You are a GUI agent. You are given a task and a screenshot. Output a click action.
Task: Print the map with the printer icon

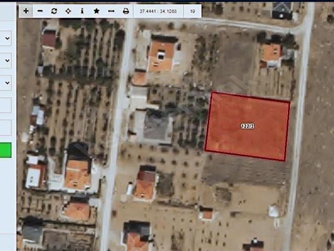(126, 11)
